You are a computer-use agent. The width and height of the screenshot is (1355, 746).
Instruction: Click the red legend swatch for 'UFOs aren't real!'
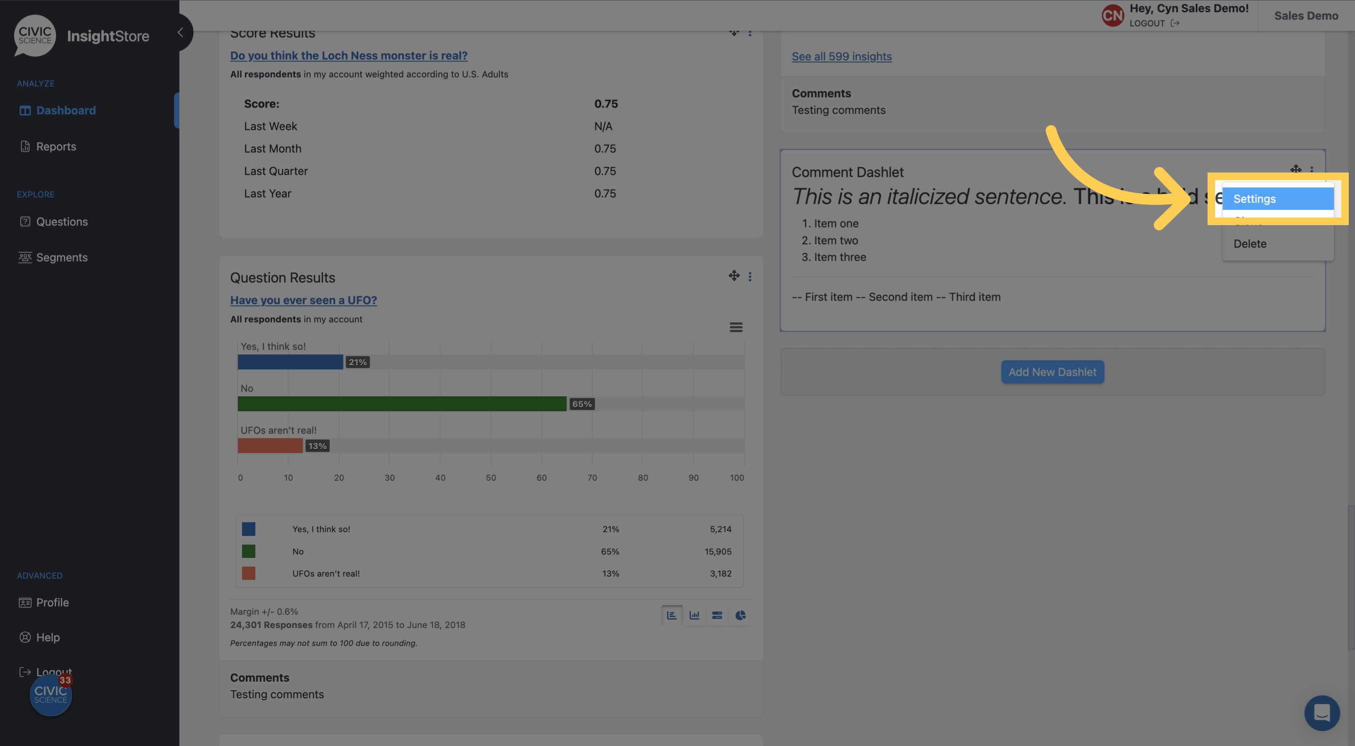248,574
